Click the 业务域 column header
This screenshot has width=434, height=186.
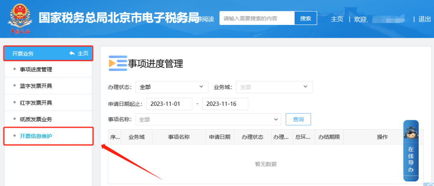click(x=137, y=137)
